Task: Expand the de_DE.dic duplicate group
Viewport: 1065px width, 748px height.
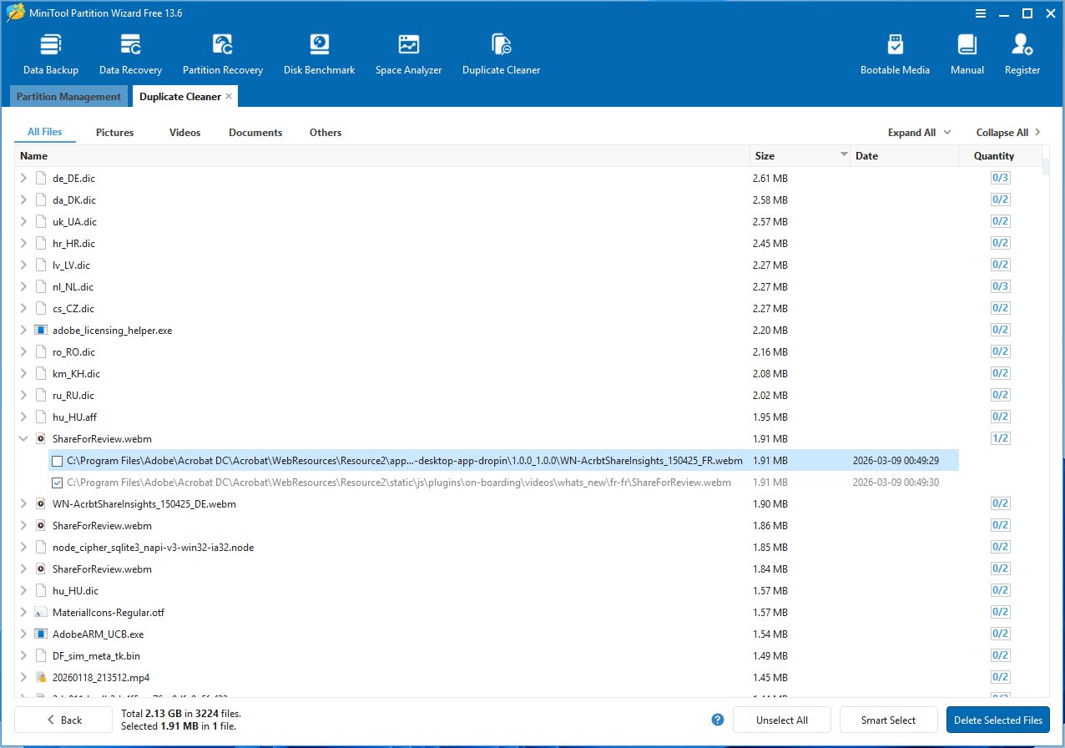Action: click(x=23, y=177)
